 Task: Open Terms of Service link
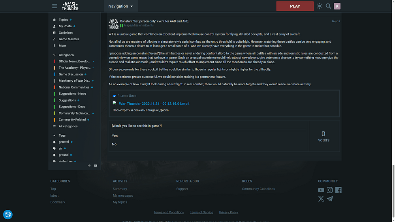(201, 213)
